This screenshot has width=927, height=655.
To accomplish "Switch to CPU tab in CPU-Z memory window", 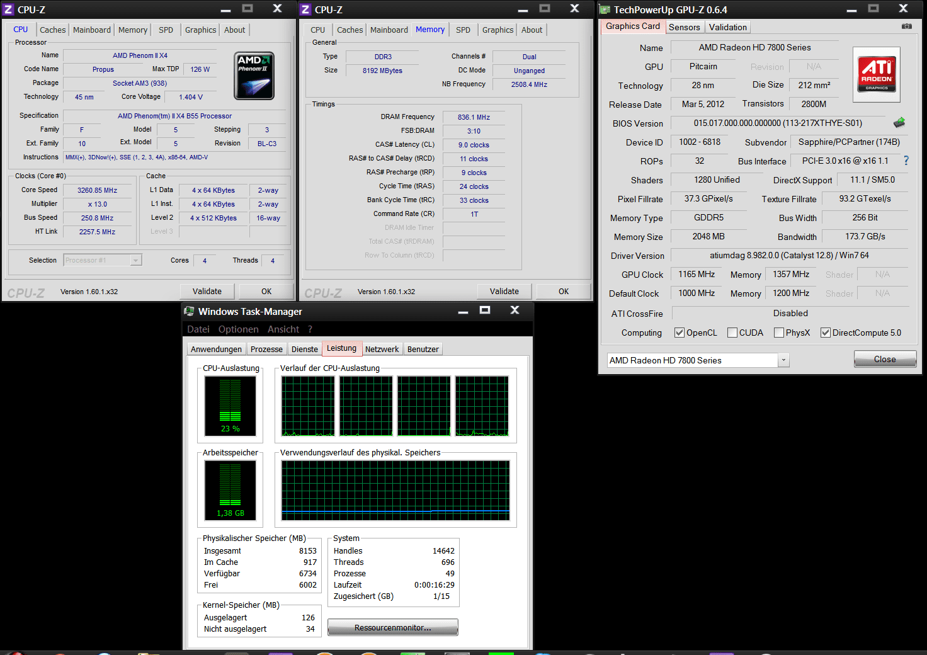I will (x=318, y=30).
